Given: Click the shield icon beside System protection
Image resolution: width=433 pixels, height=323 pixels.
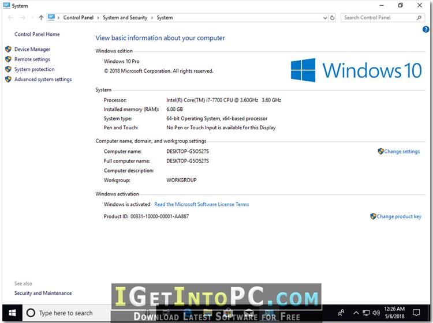Looking at the screenshot, I should tap(8, 69).
